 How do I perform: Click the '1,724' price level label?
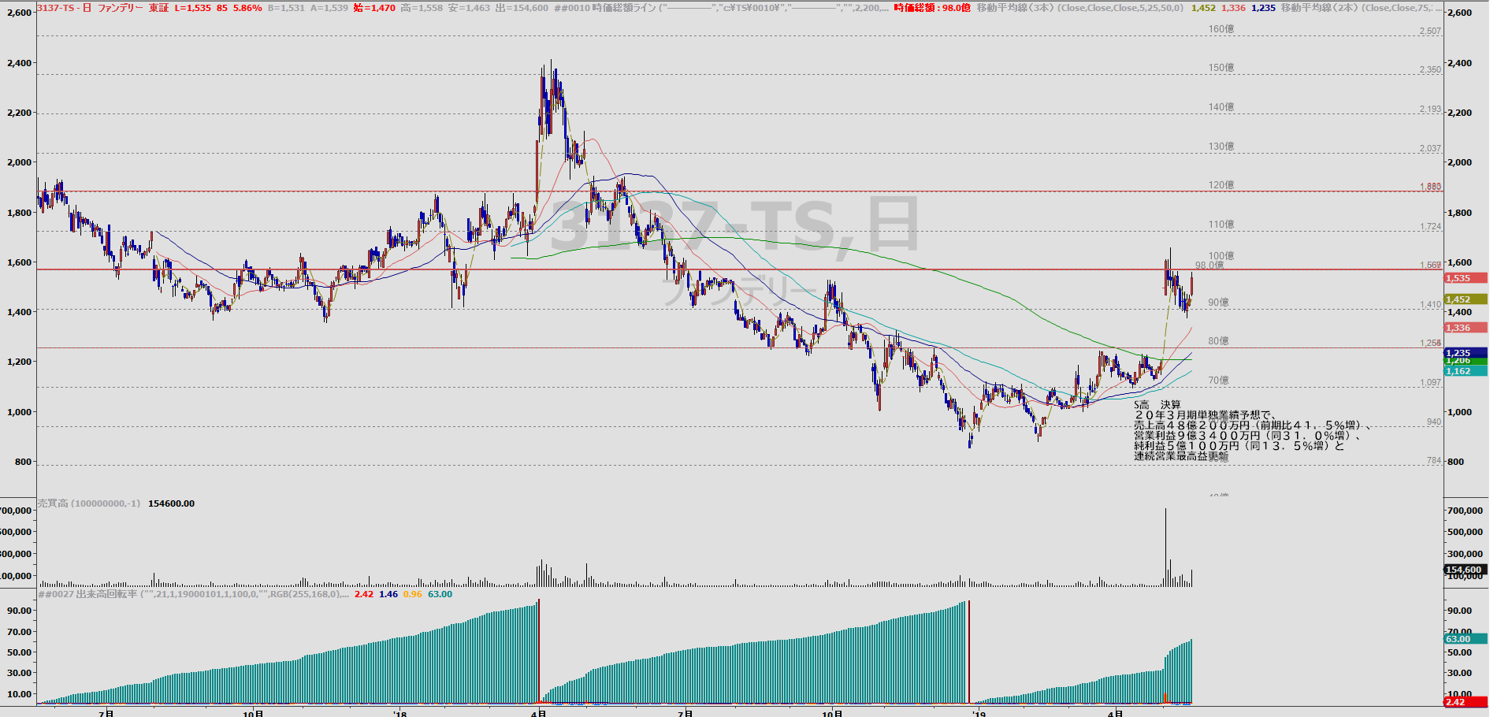click(1430, 227)
